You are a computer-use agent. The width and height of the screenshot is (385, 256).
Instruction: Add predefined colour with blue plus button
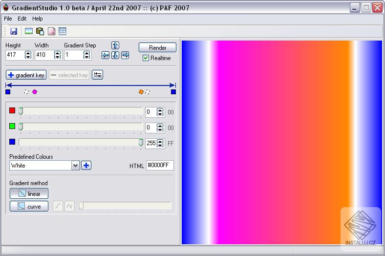point(86,166)
